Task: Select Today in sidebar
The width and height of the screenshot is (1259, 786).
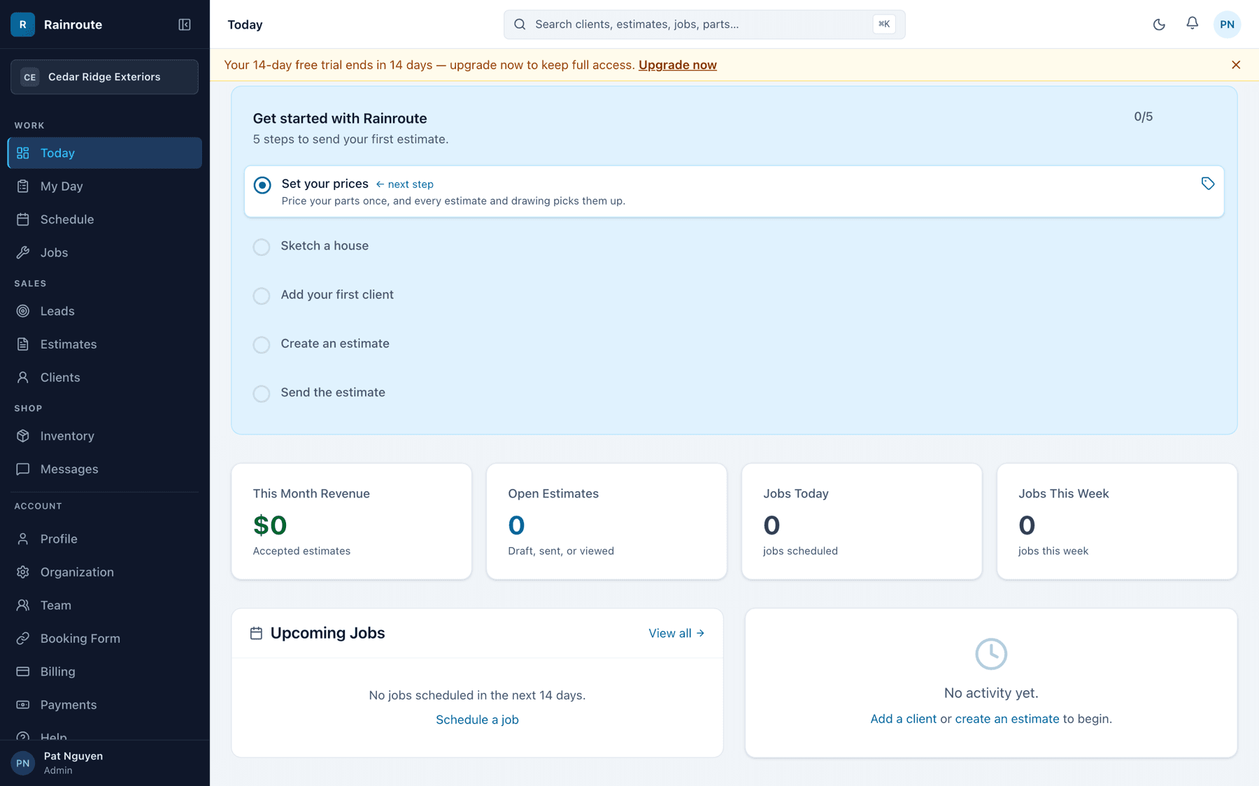Action: click(x=105, y=153)
